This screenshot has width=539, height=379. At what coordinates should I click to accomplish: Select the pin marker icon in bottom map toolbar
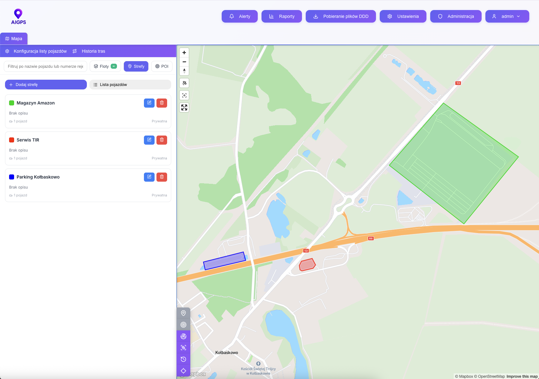click(x=184, y=313)
